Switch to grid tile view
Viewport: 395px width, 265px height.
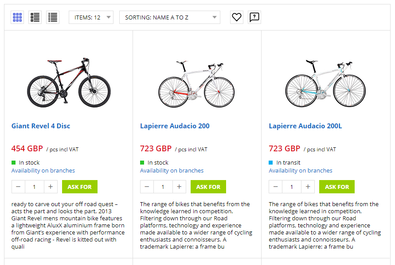click(17, 17)
